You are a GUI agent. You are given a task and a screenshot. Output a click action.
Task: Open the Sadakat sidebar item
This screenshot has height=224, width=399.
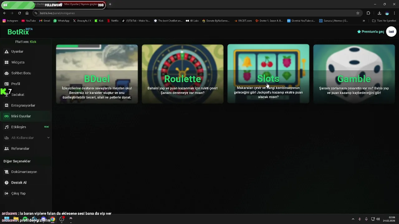pos(26,95)
